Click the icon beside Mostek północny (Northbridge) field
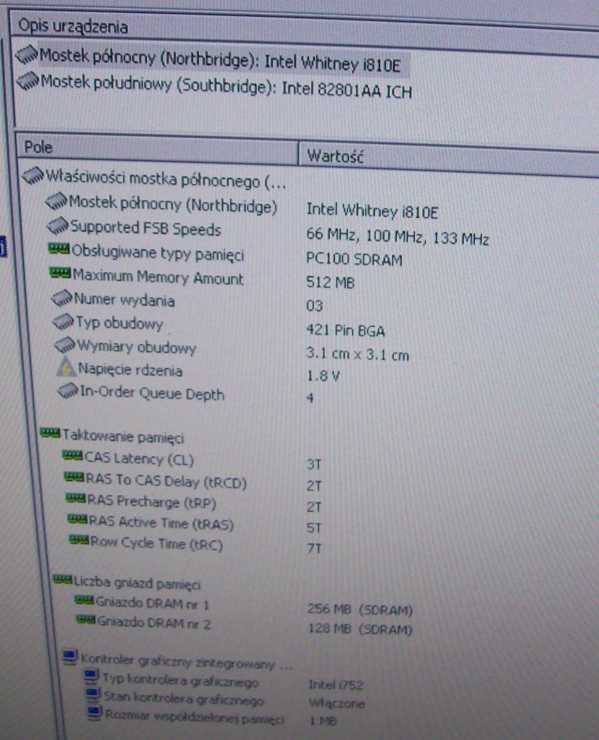Screen dimensions: 599x740 (x=57, y=201)
